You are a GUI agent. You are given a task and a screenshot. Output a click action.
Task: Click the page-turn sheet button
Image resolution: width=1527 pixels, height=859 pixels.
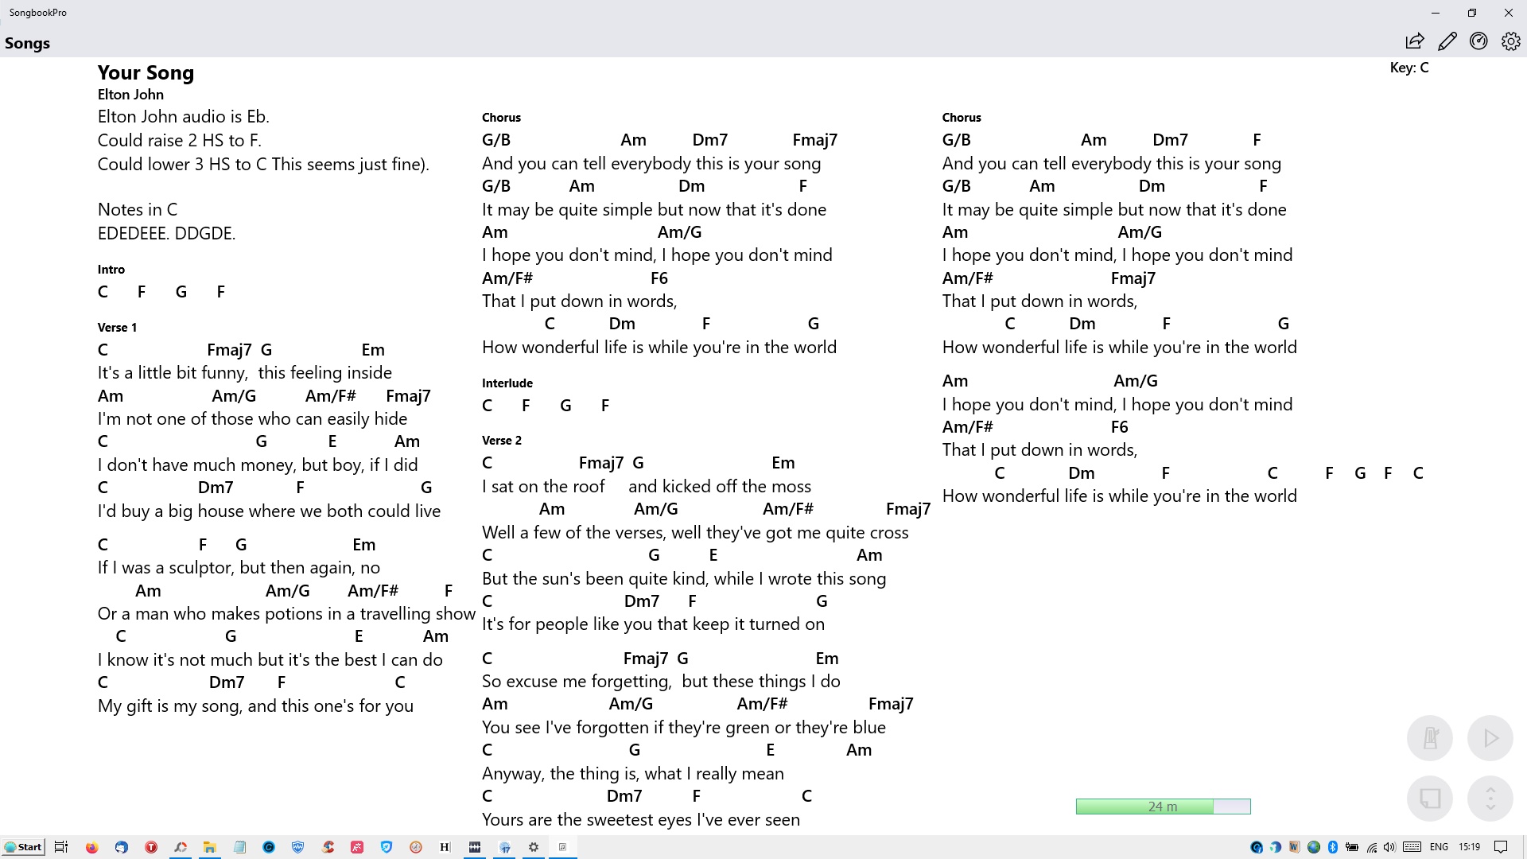1430,798
